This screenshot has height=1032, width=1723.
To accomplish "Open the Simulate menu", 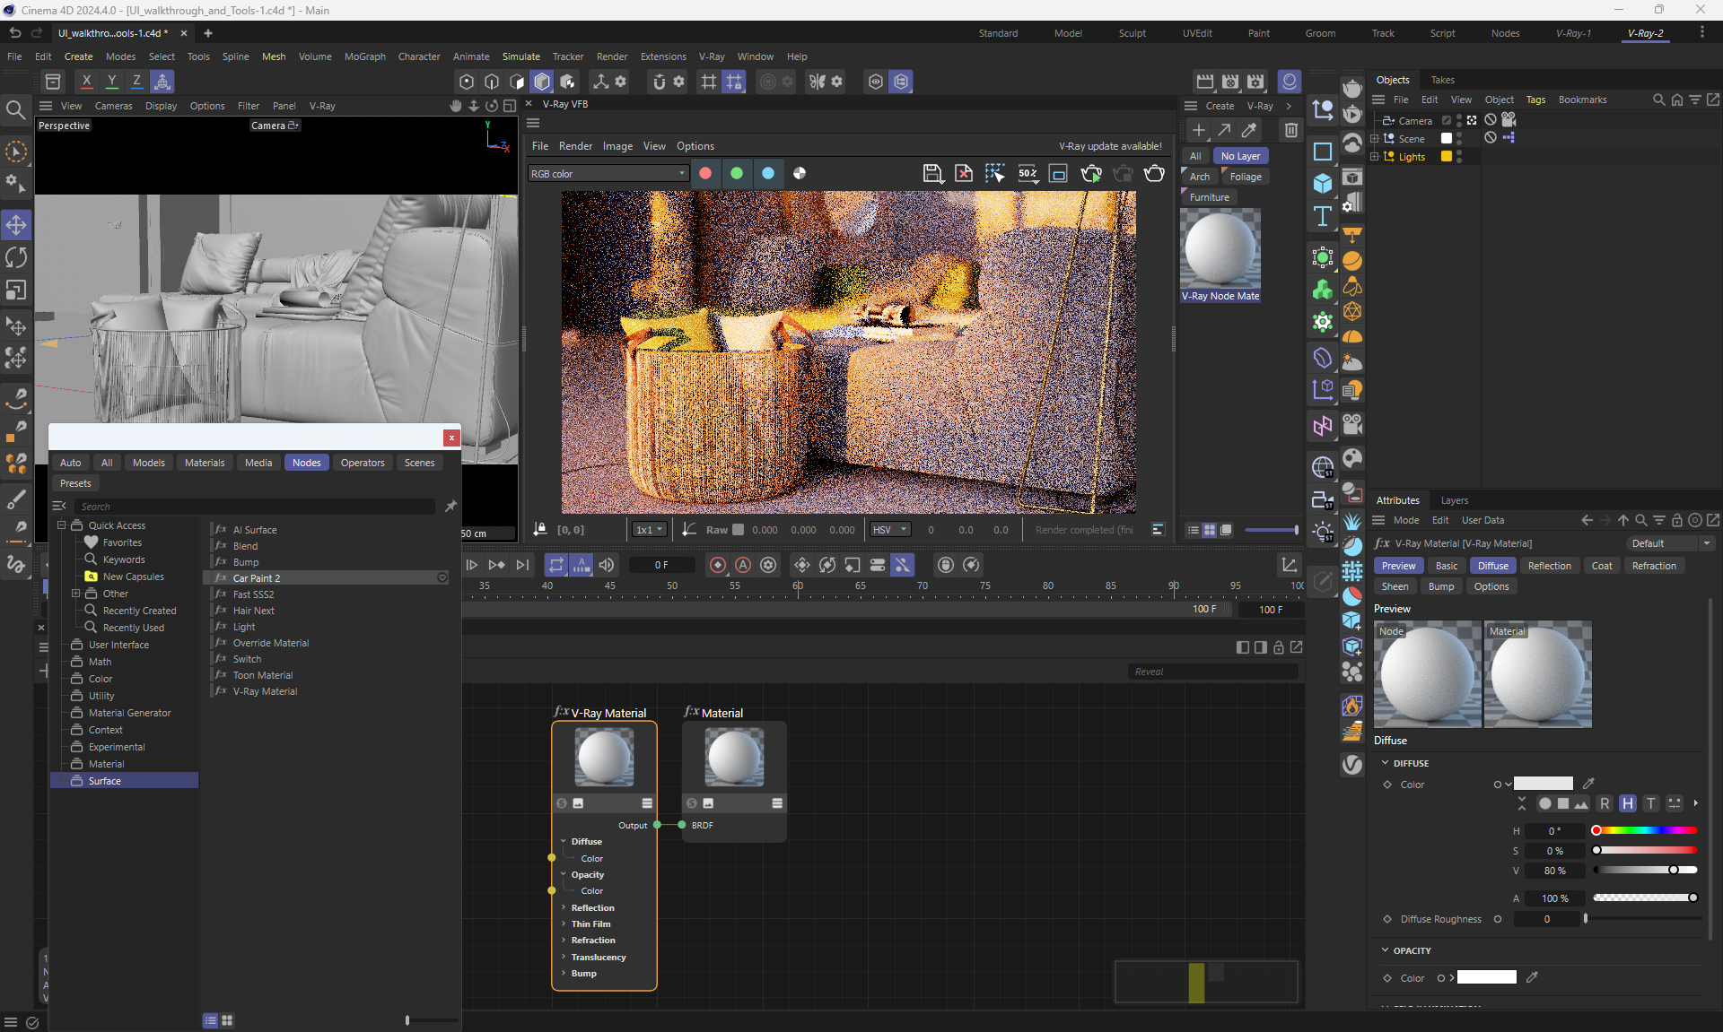I will click(520, 56).
